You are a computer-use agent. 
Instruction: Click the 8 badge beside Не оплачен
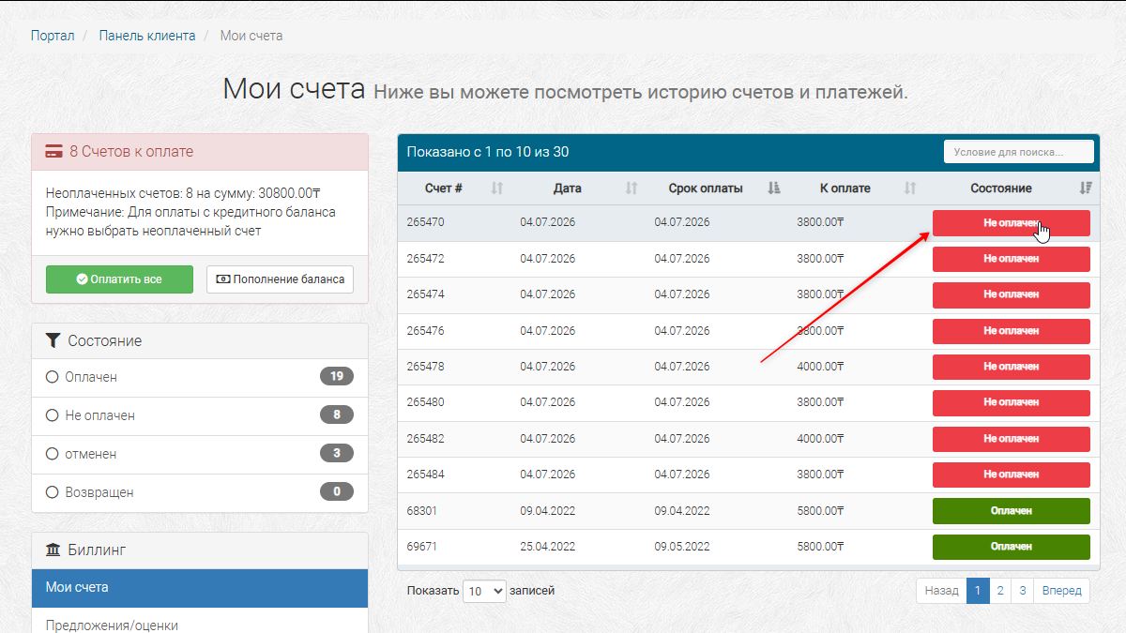[x=337, y=415]
